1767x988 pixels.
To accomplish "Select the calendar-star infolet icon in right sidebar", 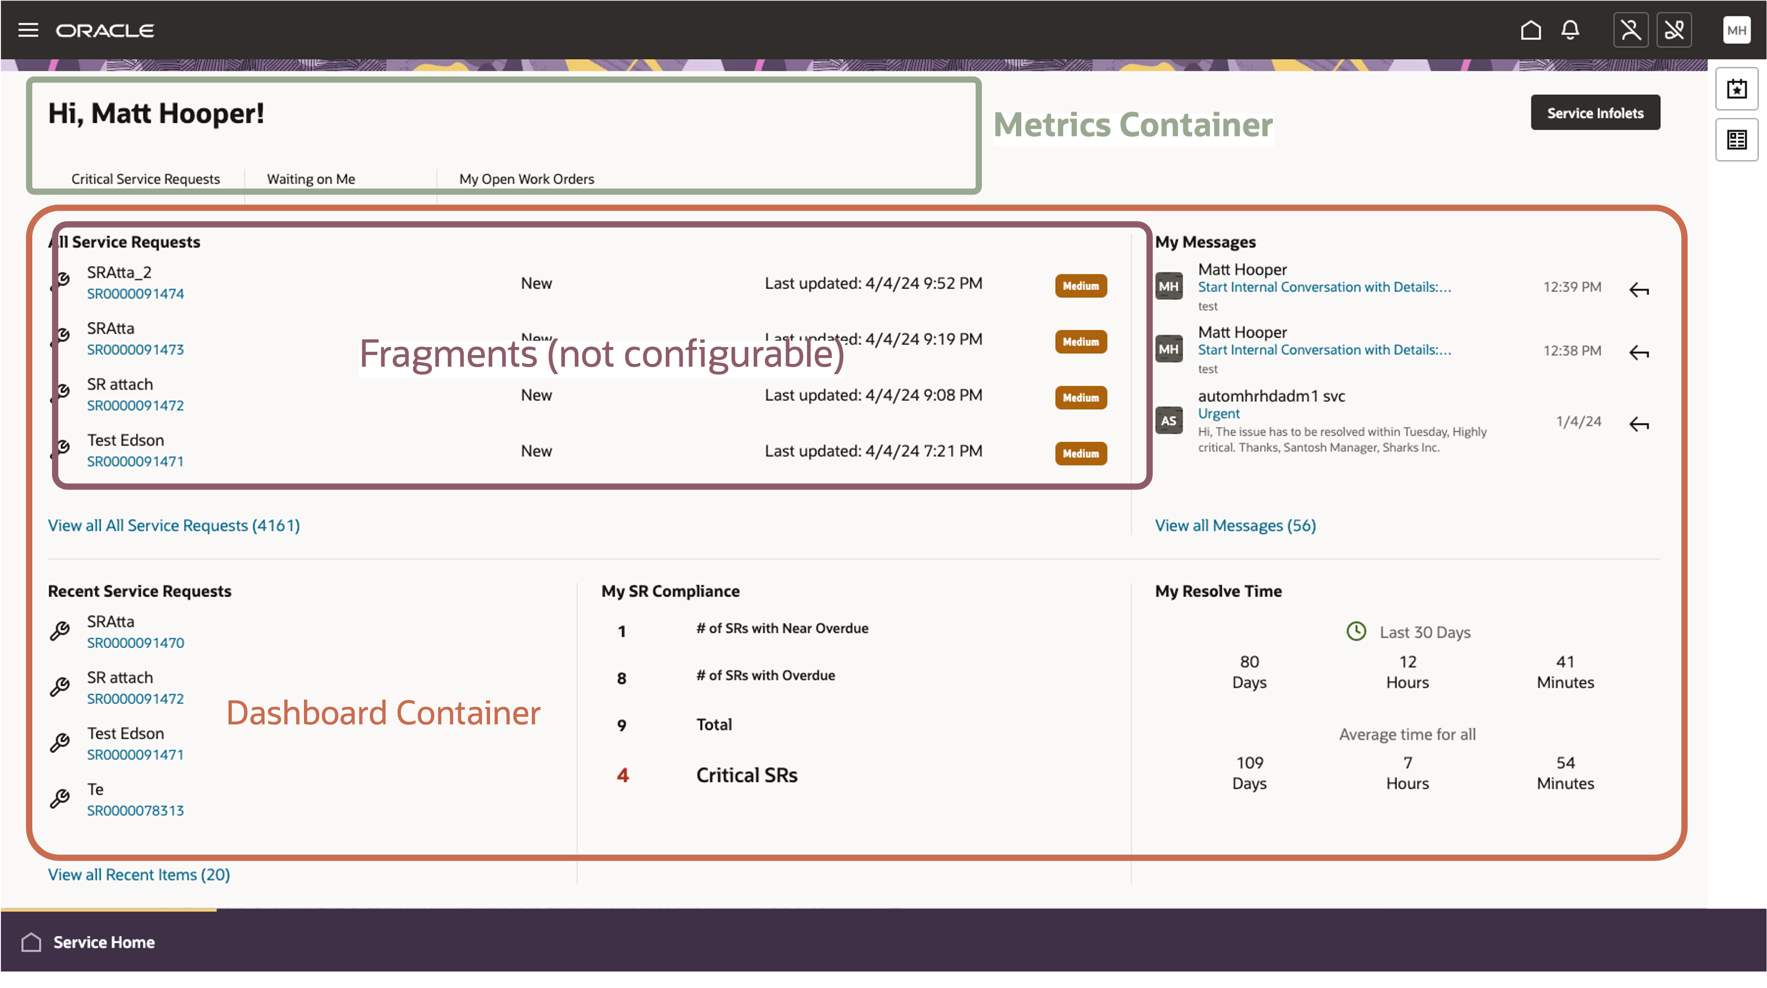I will [1736, 88].
